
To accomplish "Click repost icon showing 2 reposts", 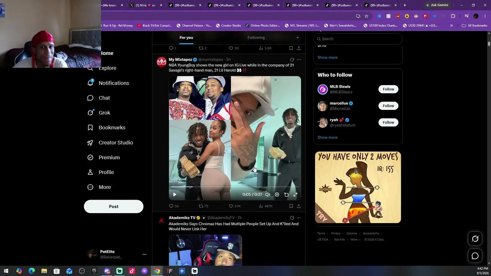I will 201,48.
